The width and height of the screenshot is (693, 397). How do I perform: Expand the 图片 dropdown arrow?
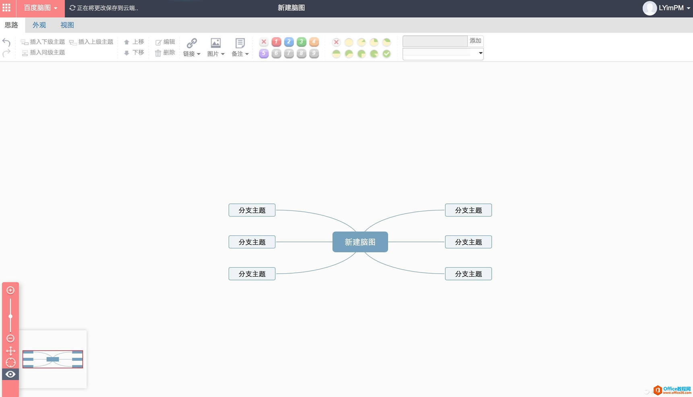tap(223, 54)
